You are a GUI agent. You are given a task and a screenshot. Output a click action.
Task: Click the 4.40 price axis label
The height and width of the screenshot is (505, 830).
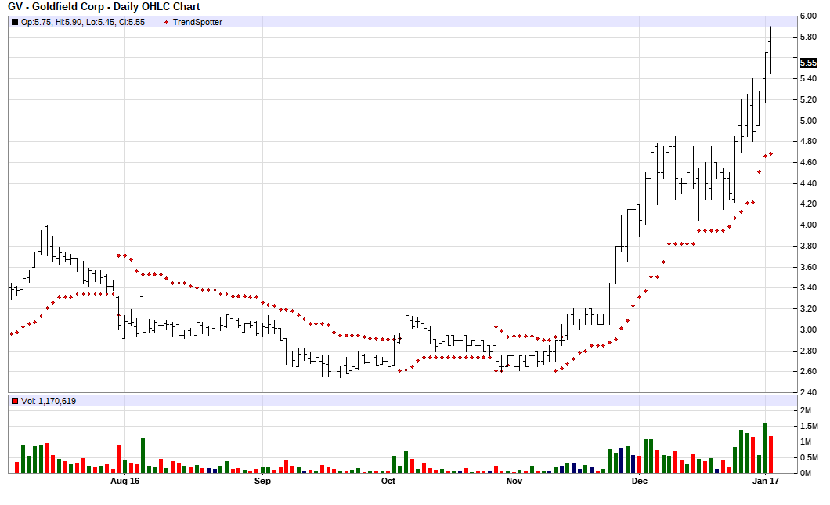coord(808,183)
